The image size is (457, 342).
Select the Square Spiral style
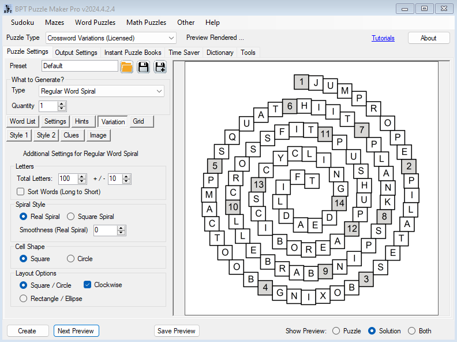(71, 217)
